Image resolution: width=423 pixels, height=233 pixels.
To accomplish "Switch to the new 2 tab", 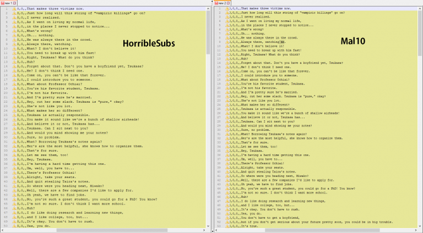I will [x=223, y=3].
